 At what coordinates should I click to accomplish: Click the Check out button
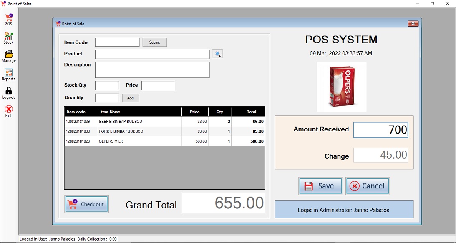[x=87, y=204]
